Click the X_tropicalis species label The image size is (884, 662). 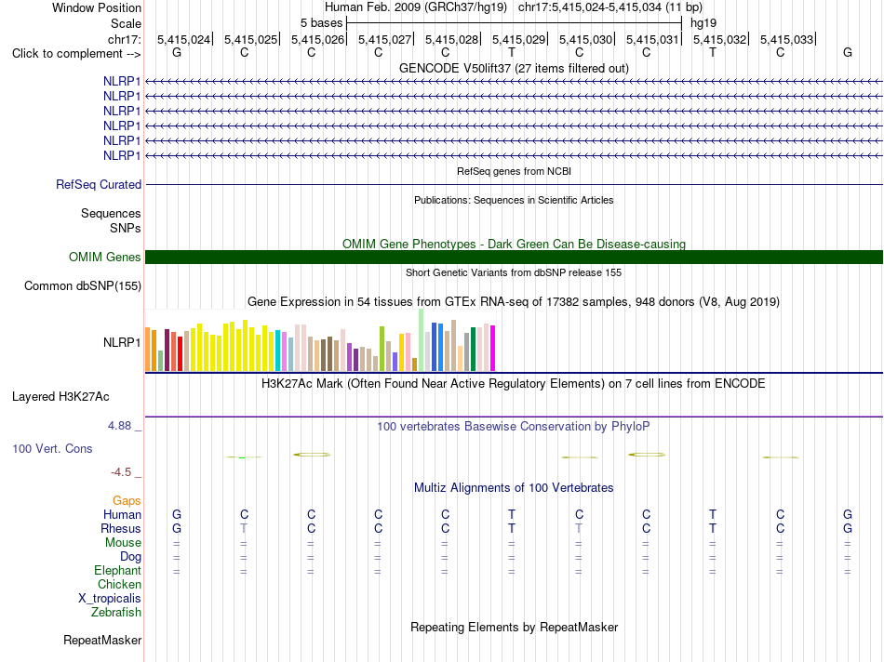[110, 599]
